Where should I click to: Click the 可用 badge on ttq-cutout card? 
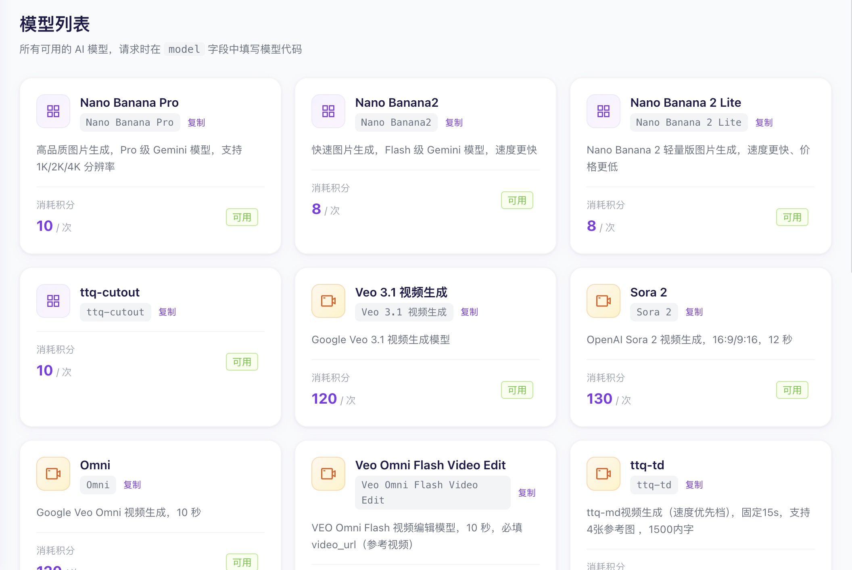[x=242, y=362]
